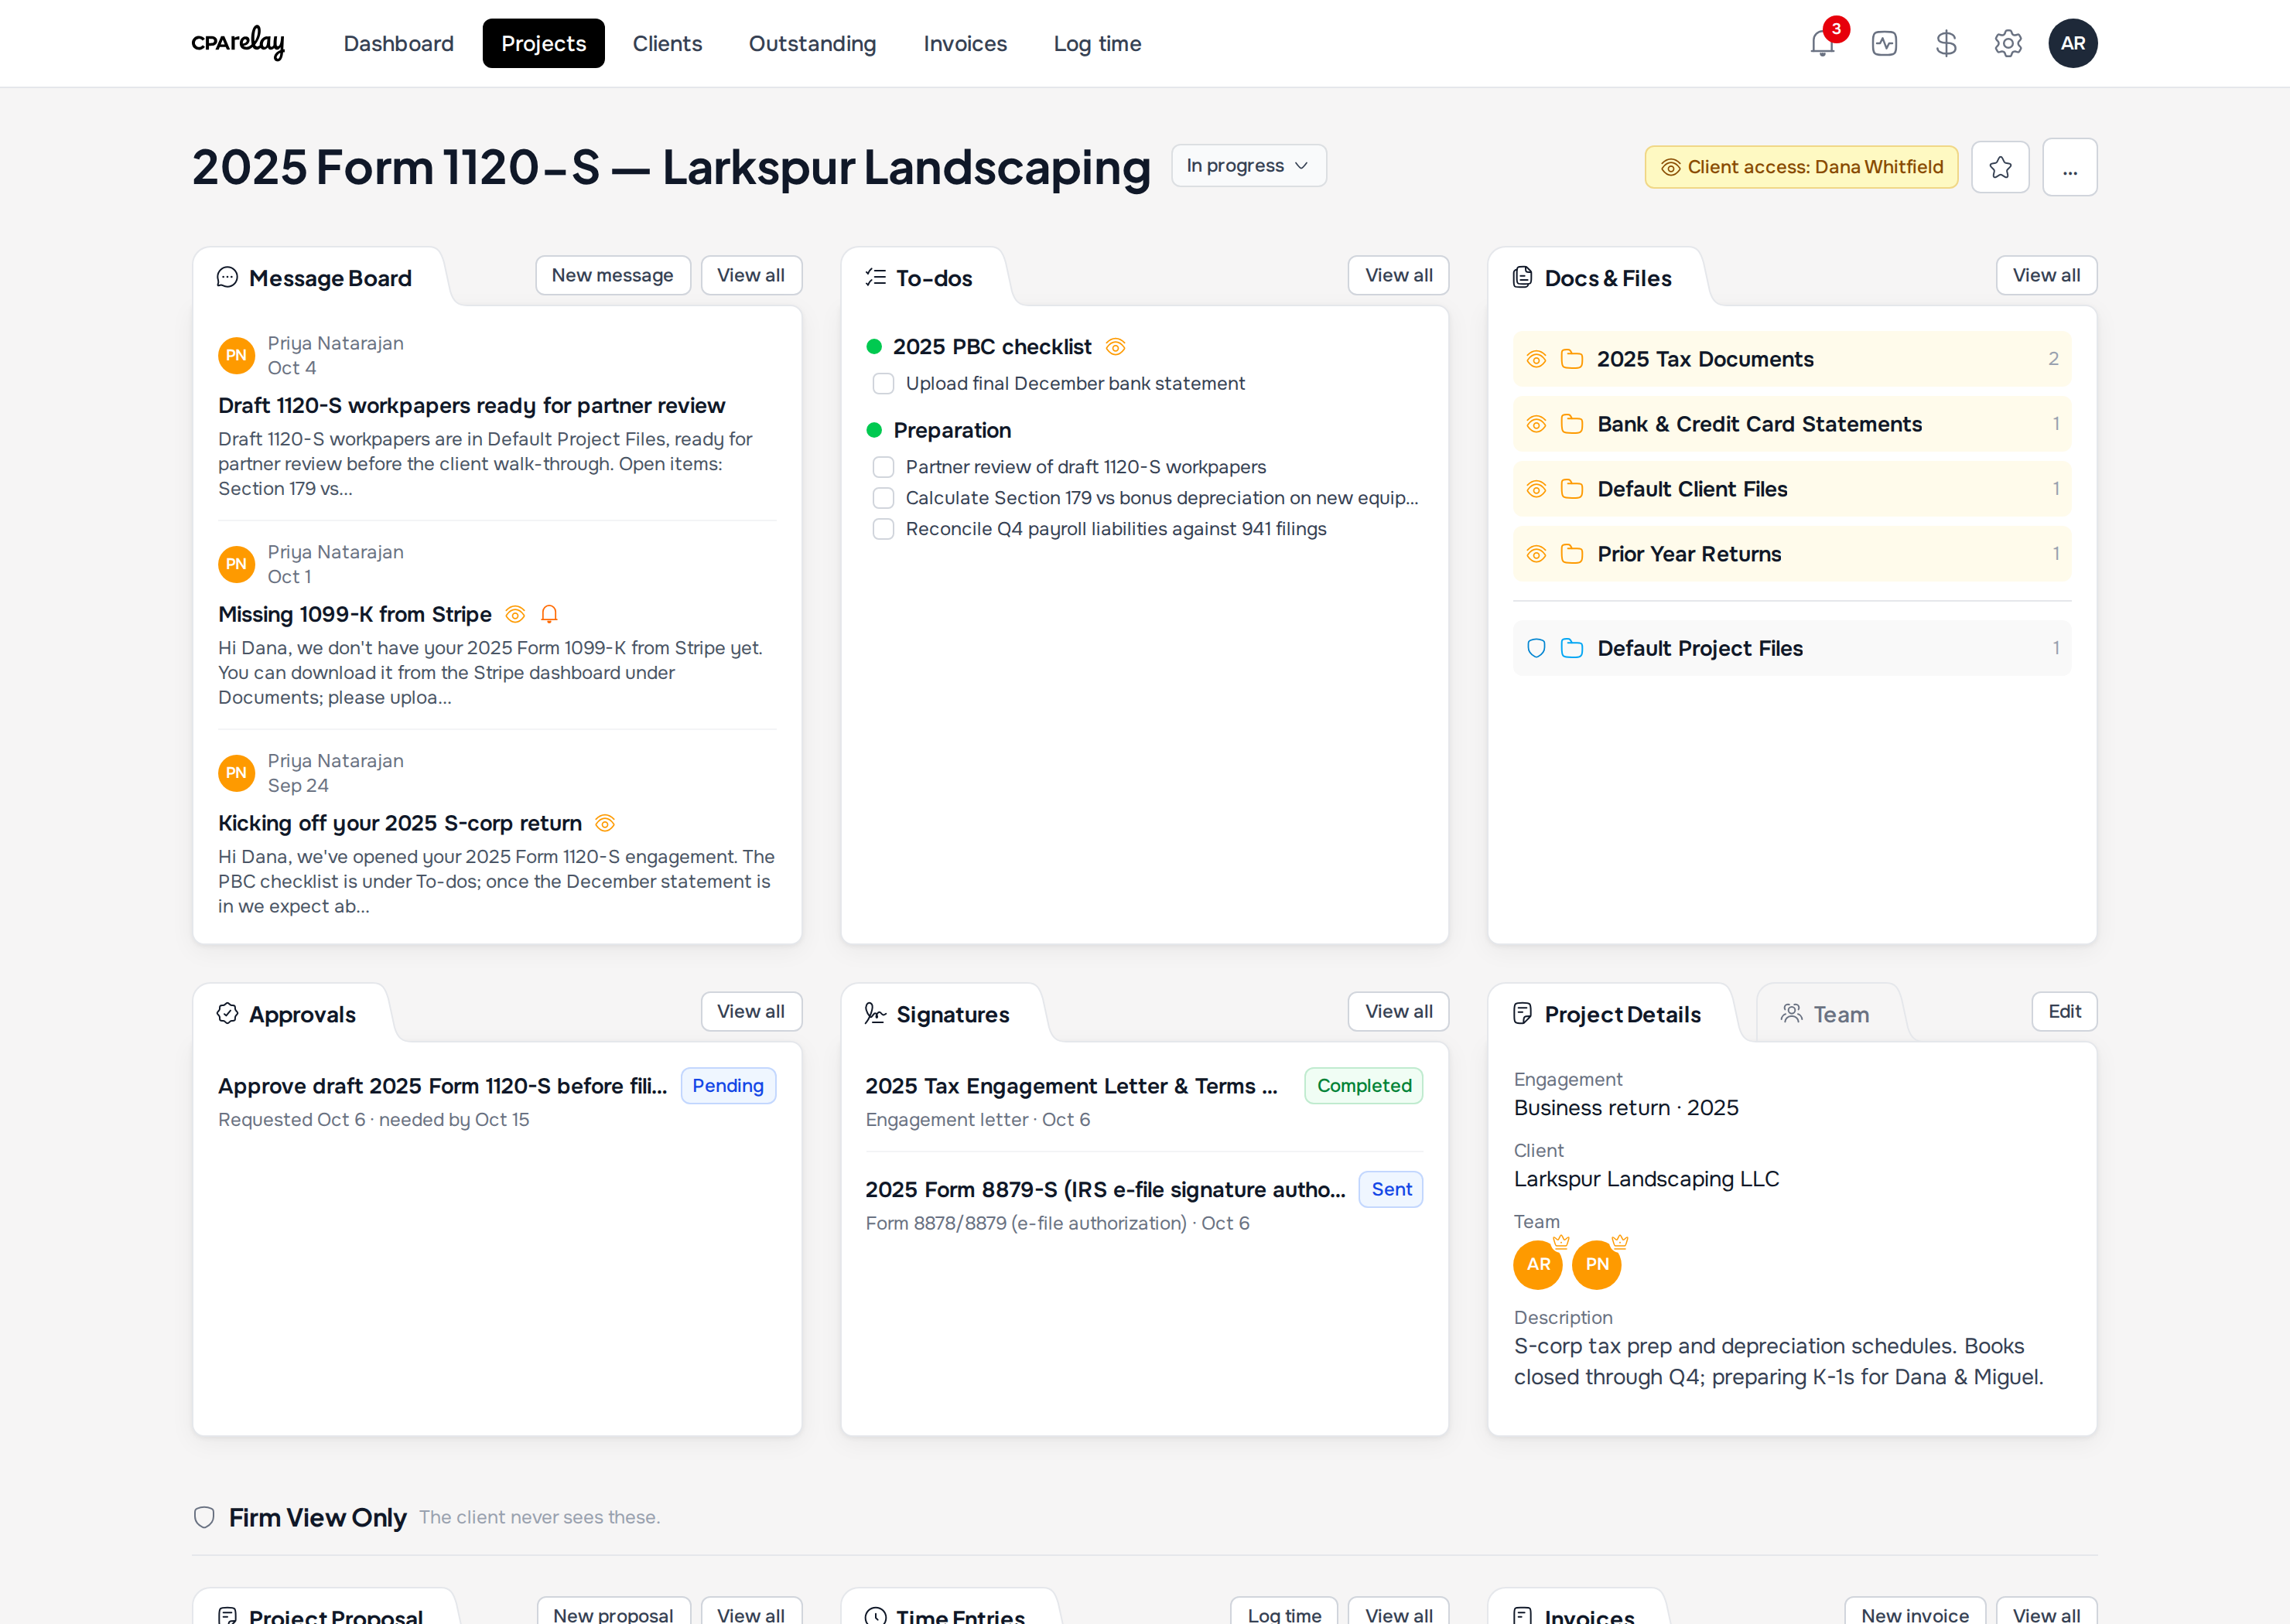
Task: Click Priya's avatar on the Oct 4 message
Action: click(x=236, y=356)
